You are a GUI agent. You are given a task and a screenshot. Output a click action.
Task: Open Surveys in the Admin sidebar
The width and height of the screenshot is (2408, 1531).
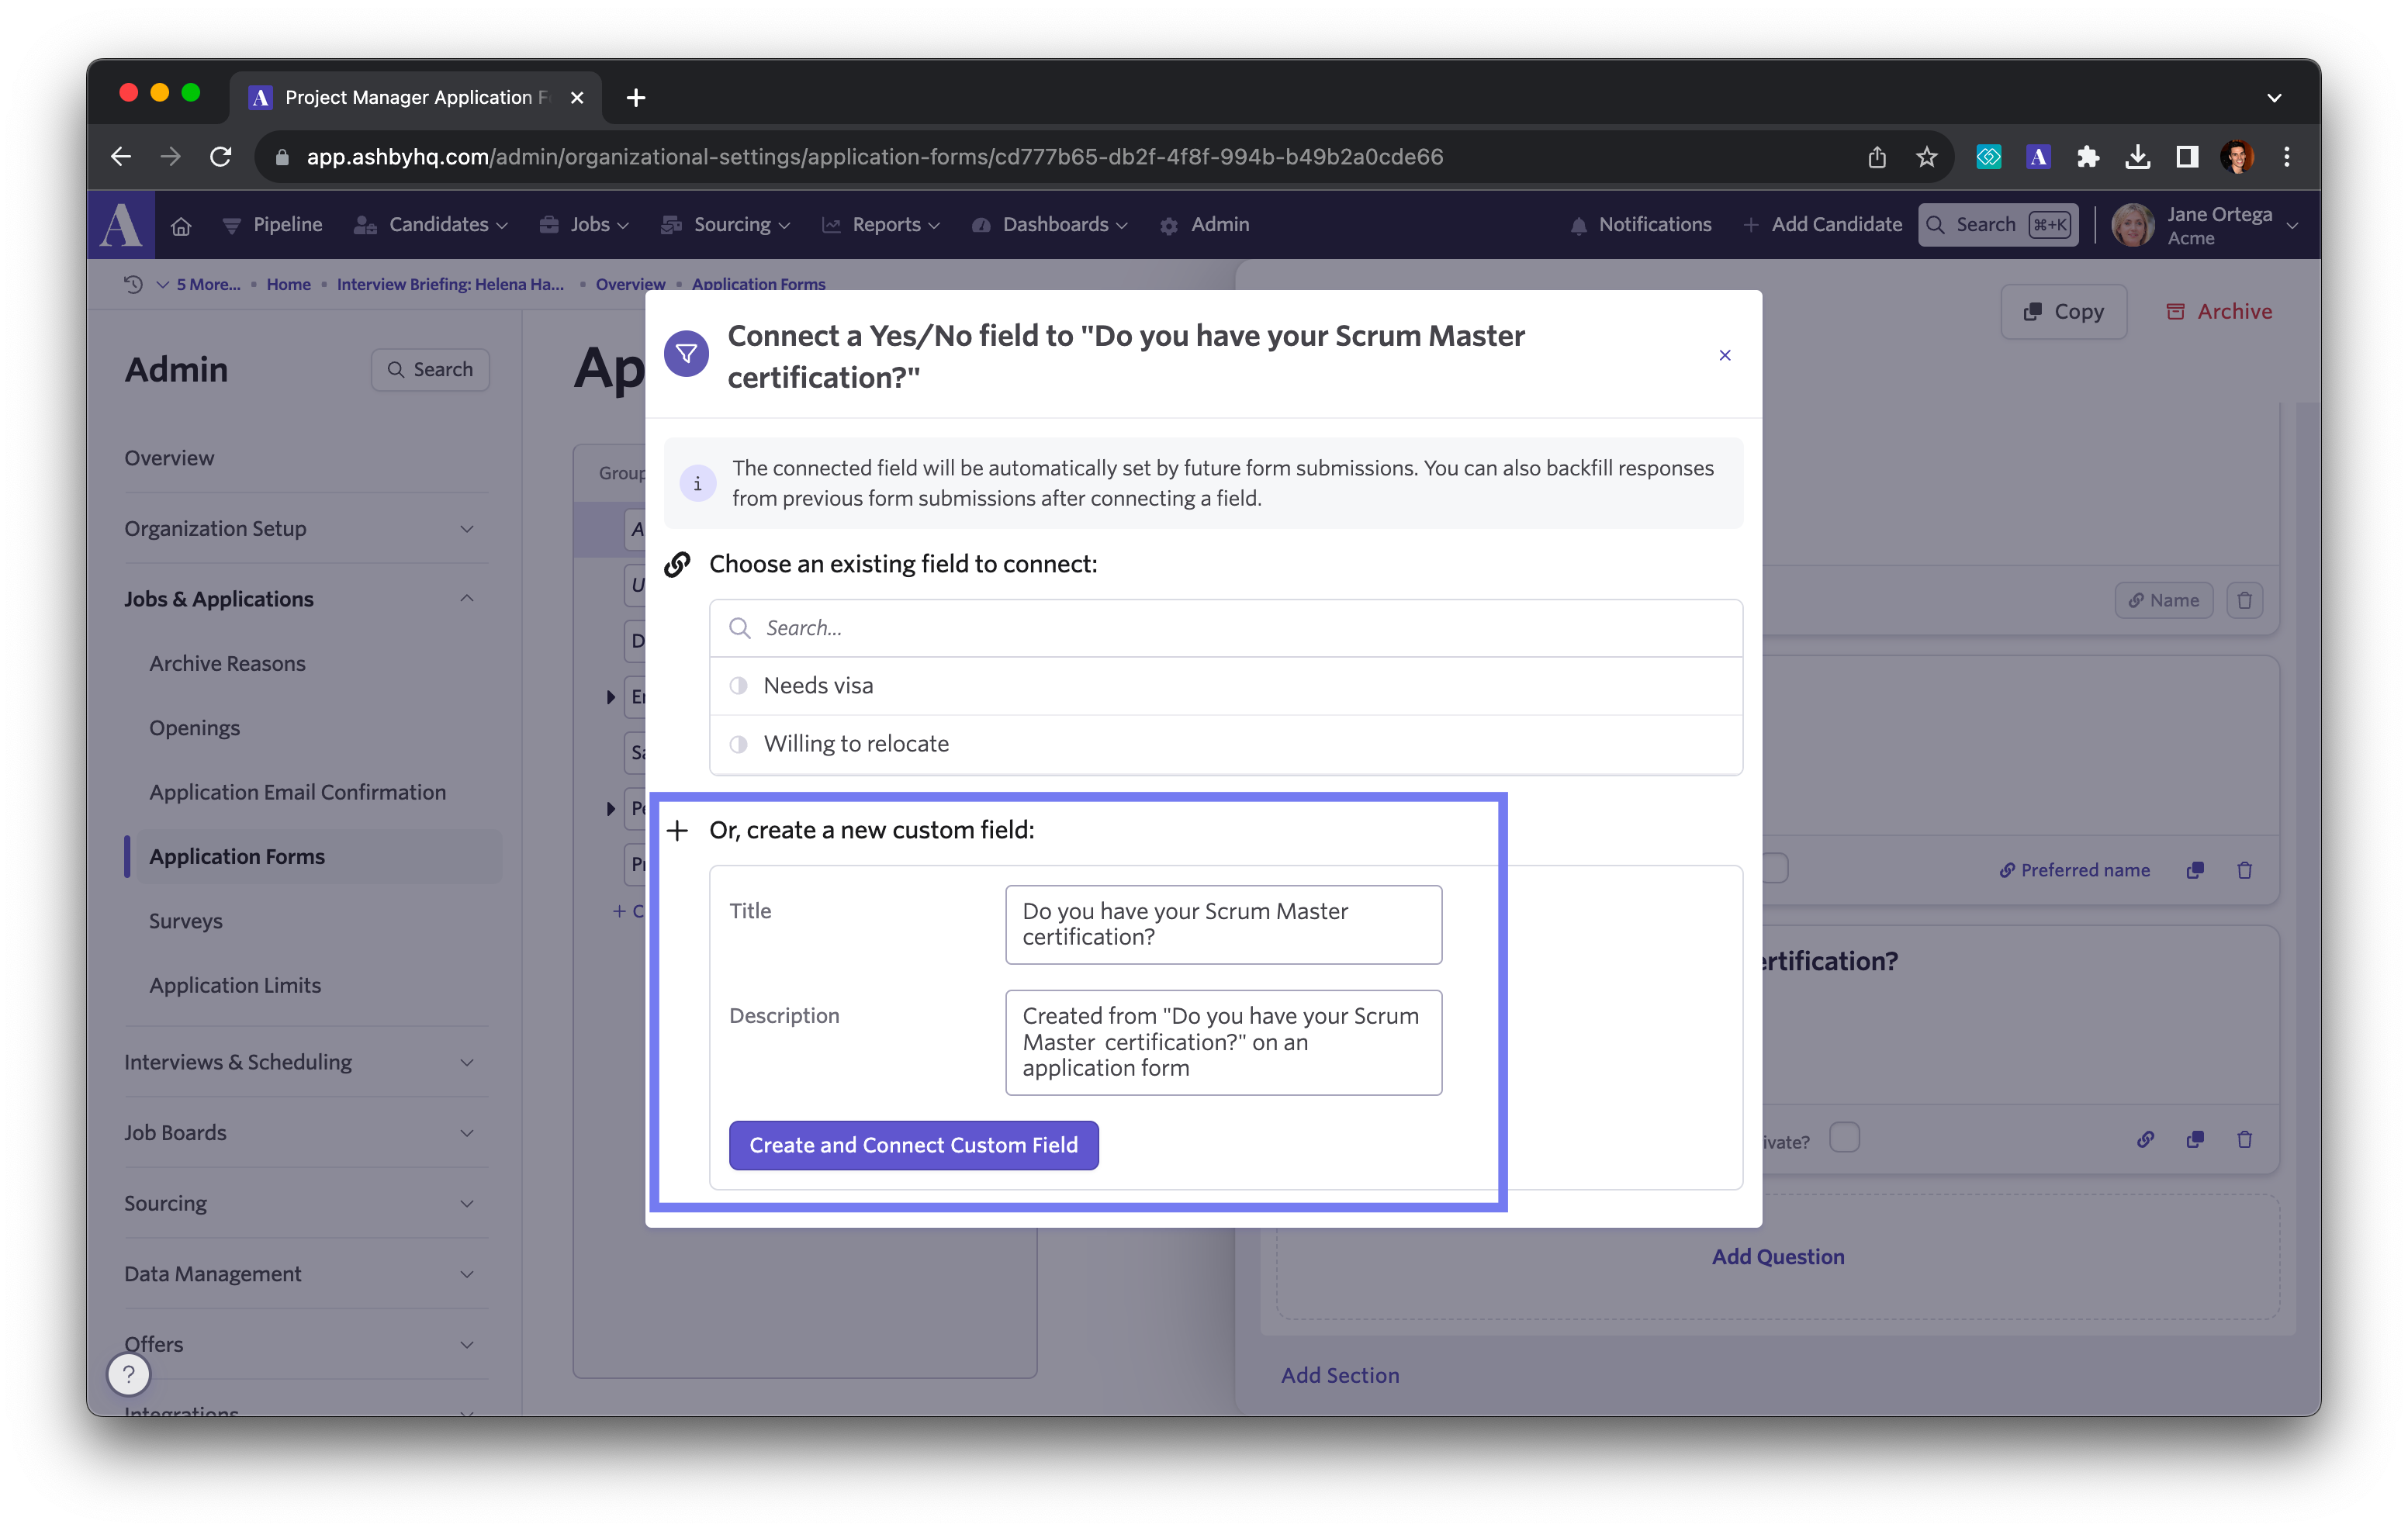pyautogui.click(x=185, y=921)
